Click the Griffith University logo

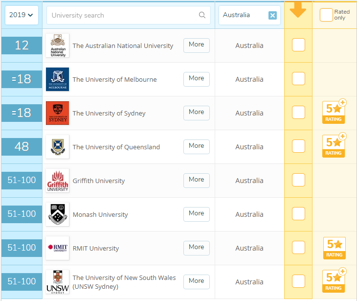click(57, 181)
